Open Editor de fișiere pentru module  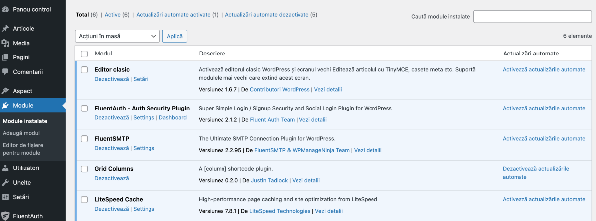(x=23, y=149)
